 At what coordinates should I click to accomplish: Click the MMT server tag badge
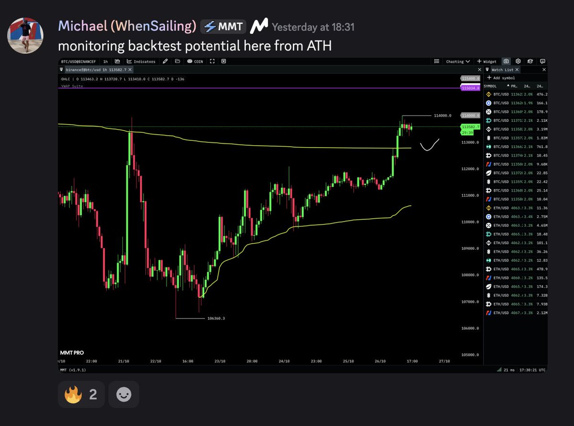coord(223,27)
